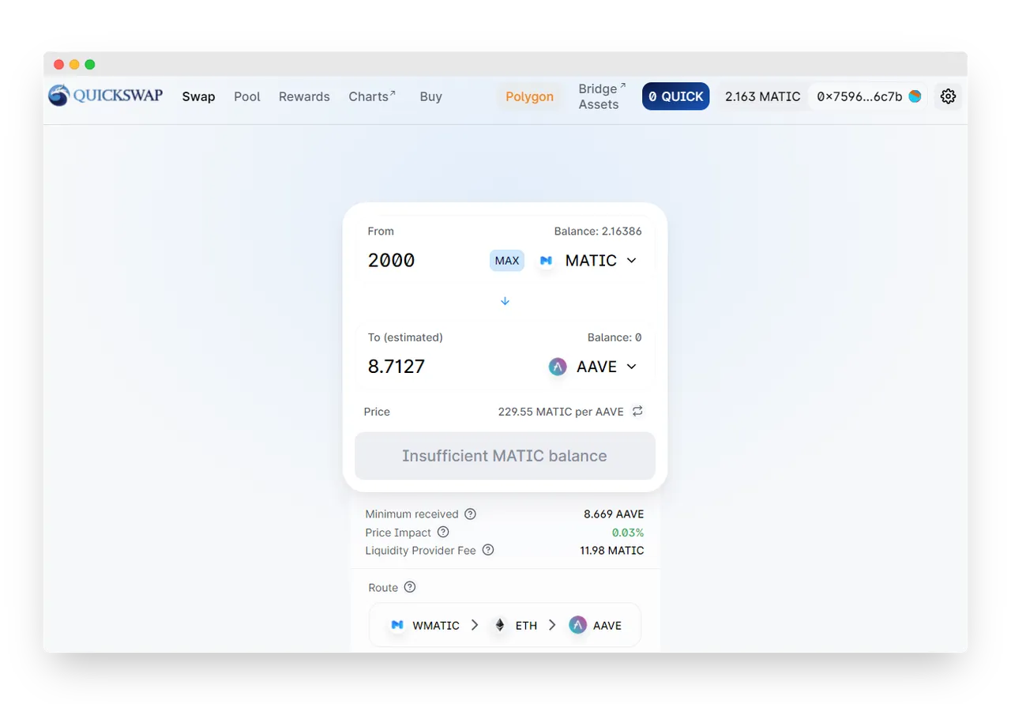This screenshot has height=704, width=1011.
Task: Click the 11.98 MATIC fee value
Action: (x=612, y=550)
